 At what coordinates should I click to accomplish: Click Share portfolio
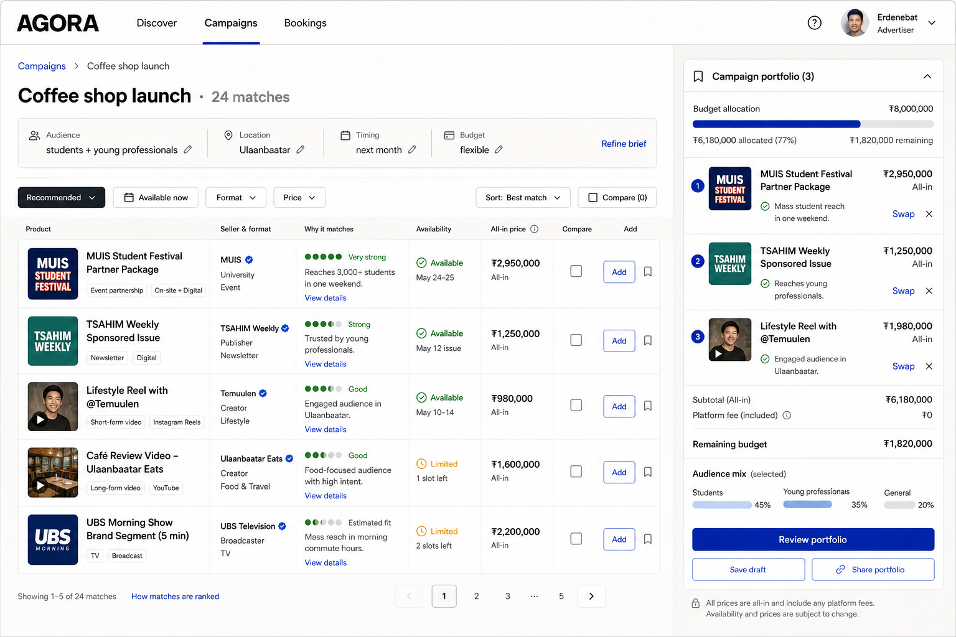pyautogui.click(x=873, y=569)
